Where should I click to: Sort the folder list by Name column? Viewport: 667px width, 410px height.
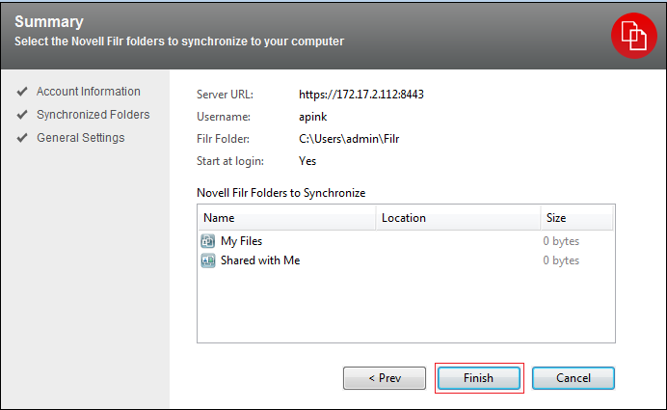pos(286,218)
